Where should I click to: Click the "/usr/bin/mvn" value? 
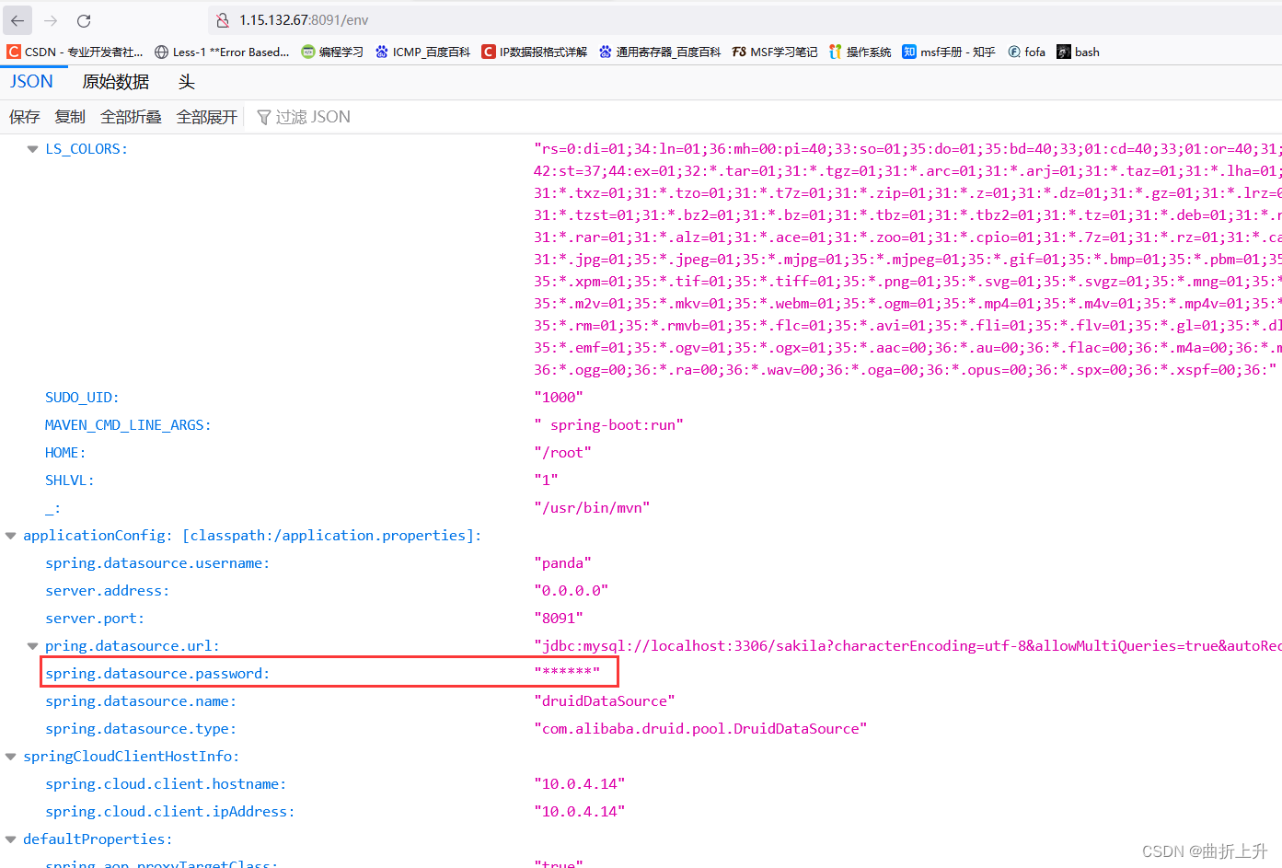pyautogui.click(x=592, y=508)
